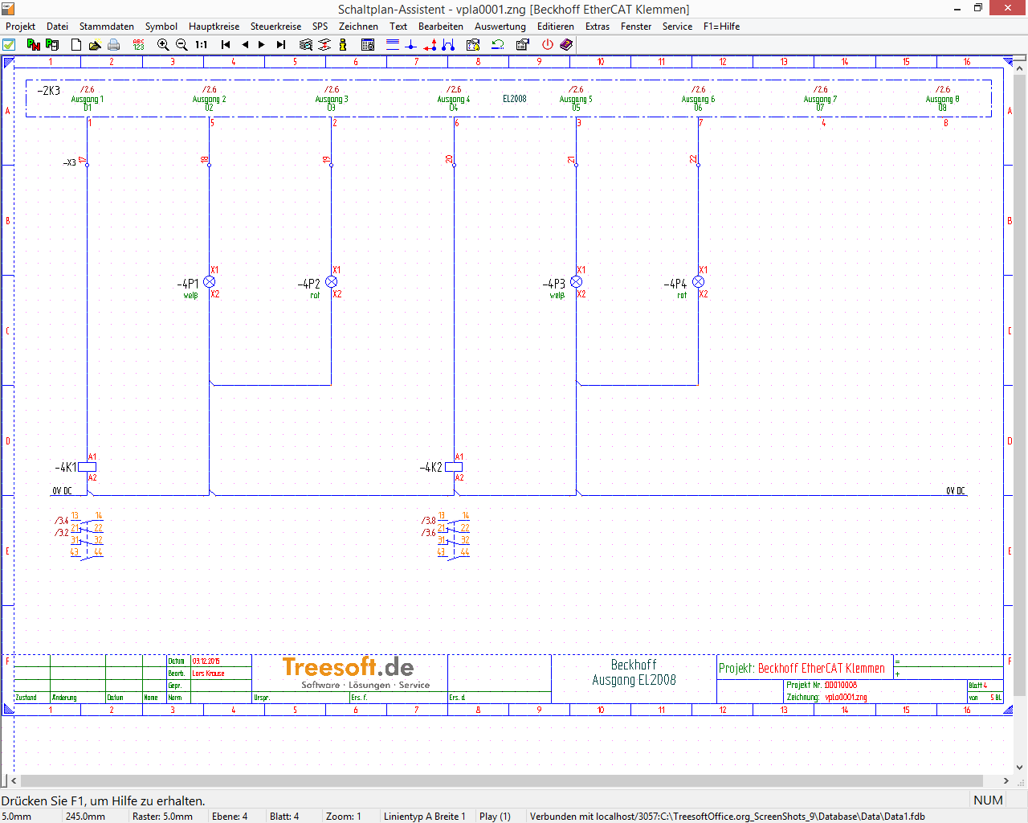Select the -4P1 lamp symbol

point(210,282)
